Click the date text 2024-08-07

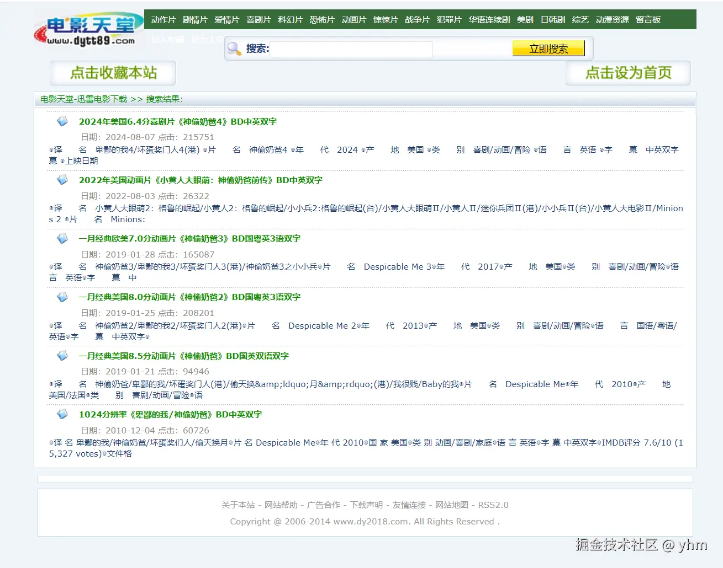tap(130, 137)
